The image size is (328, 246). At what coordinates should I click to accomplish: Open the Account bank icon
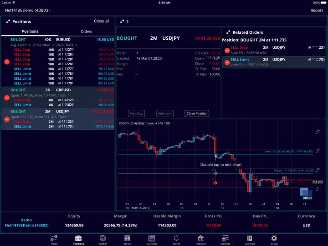pos(200,238)
